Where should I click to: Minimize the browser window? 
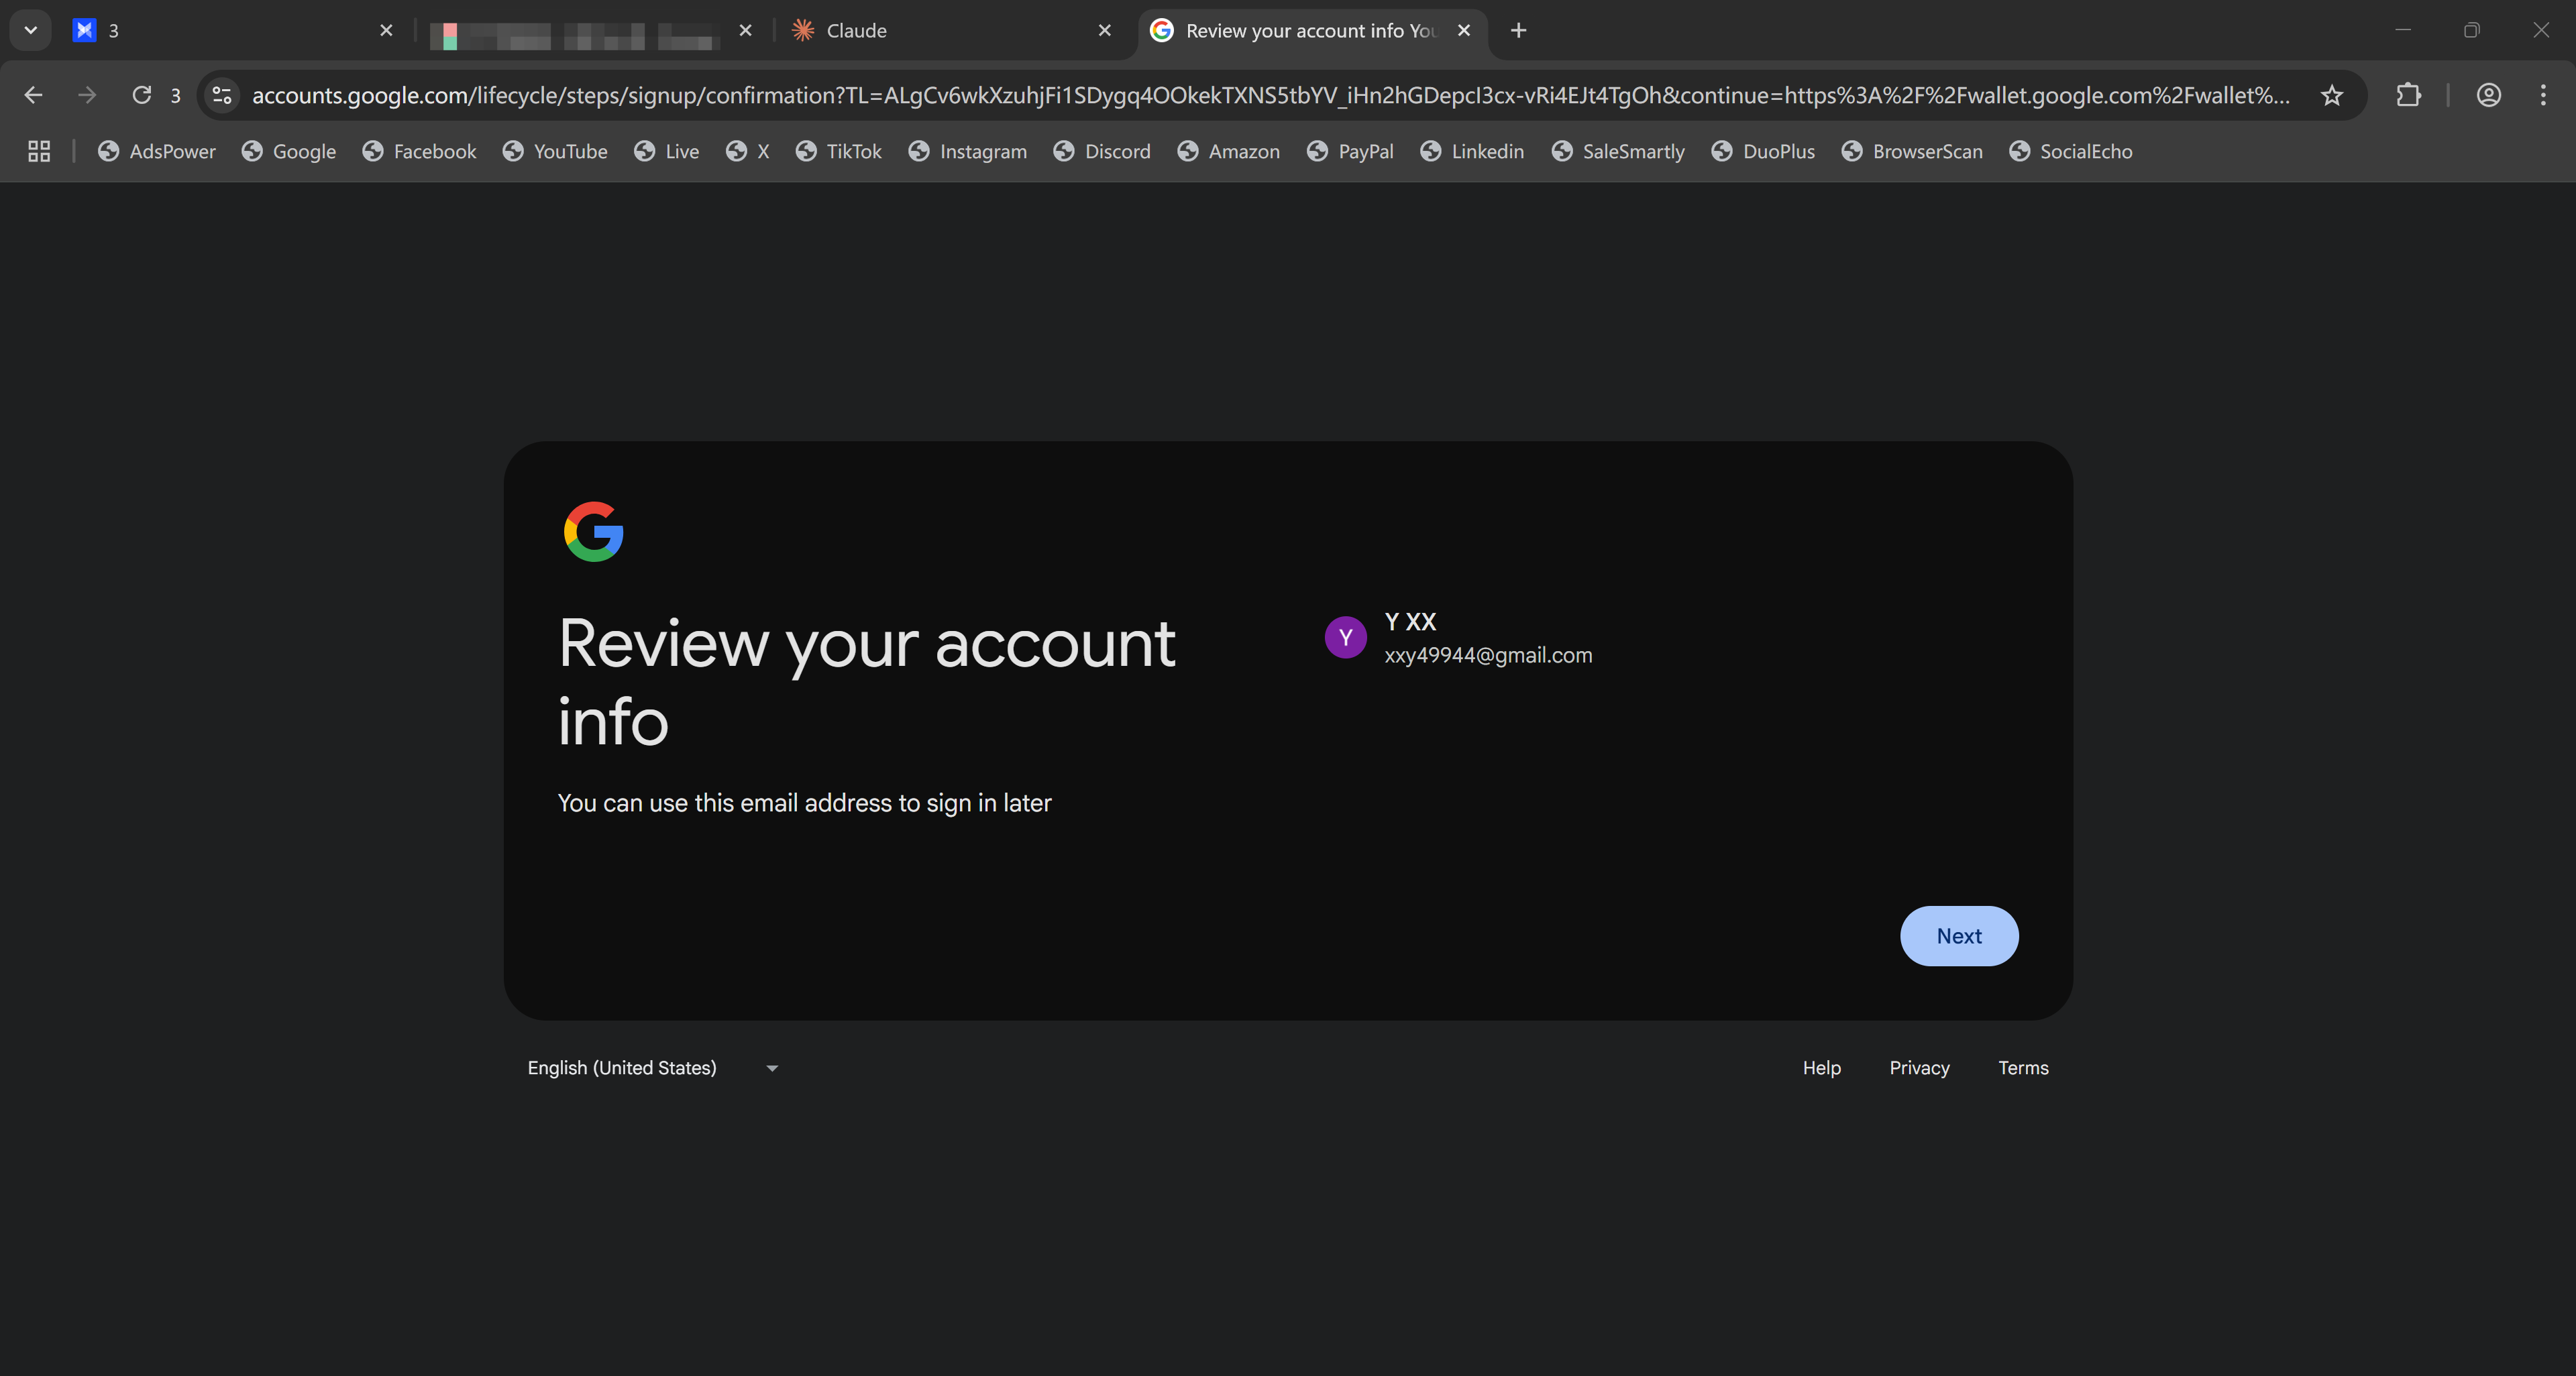(x=2403, y=30)
